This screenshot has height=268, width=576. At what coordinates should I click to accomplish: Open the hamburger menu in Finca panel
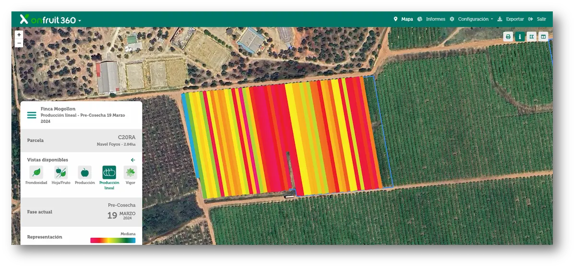point(32,115)
